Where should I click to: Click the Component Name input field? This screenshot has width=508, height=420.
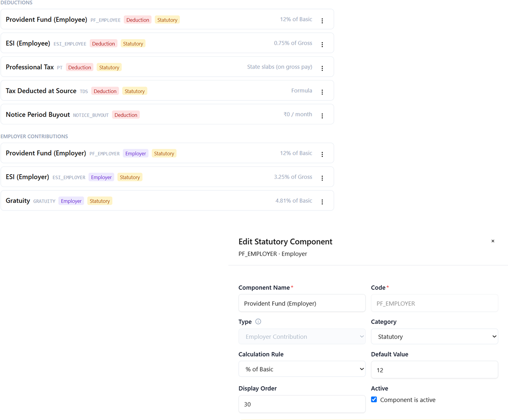pos(302,303)
